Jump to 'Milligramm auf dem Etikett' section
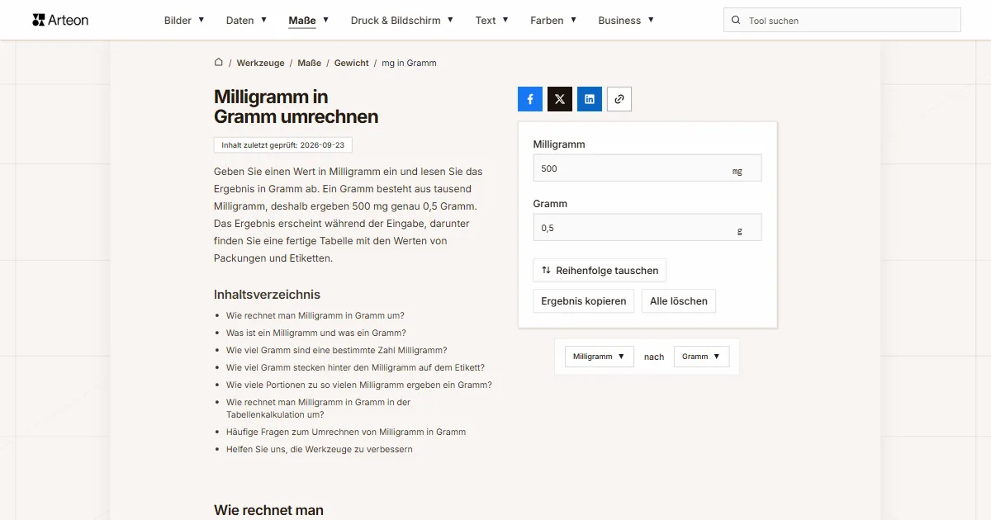The image size is (991, 520). tap(355, 367)
